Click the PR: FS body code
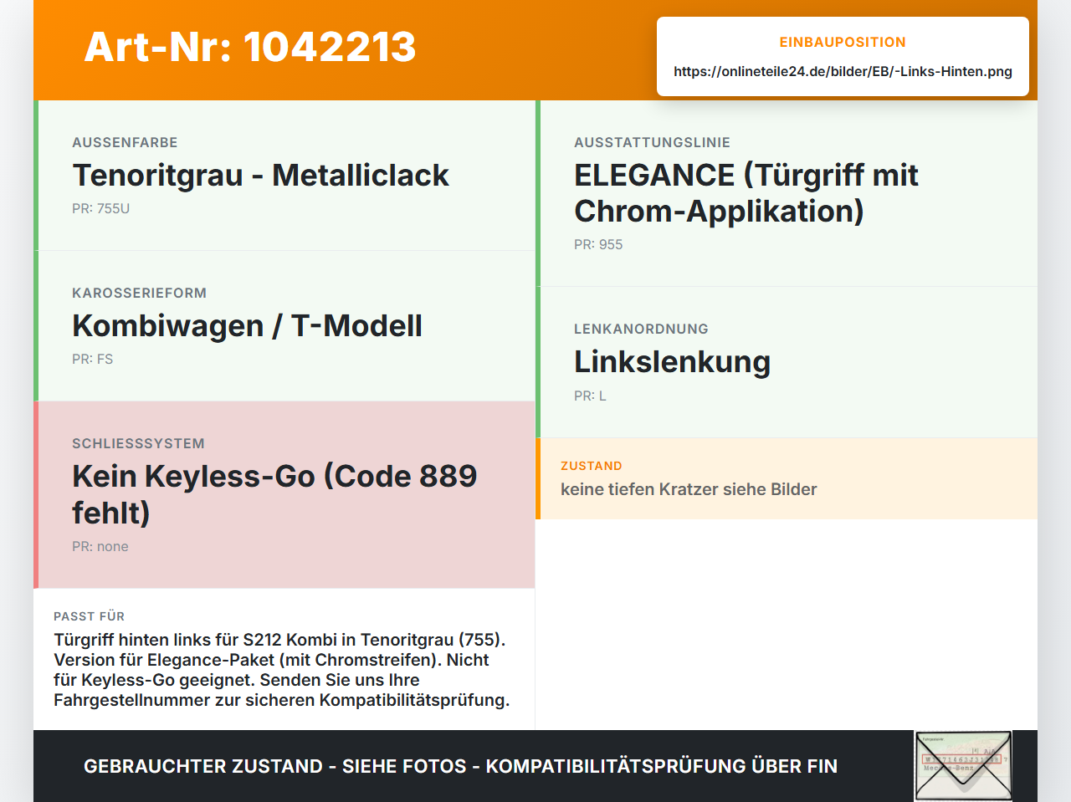 click(x=93, y=359)
